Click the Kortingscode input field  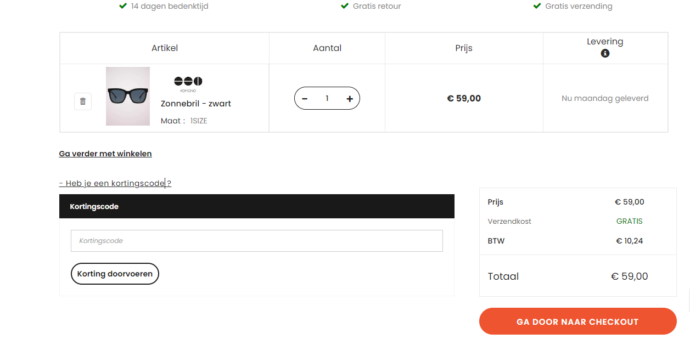257,241
